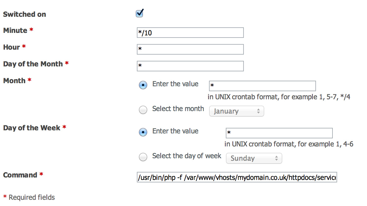Choose the Select the day of week radio
The image size is (367, 206).
pos(143,157)
